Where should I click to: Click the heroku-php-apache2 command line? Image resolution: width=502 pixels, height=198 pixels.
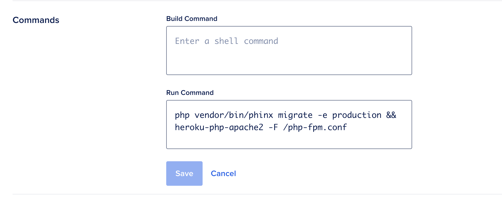260,127
